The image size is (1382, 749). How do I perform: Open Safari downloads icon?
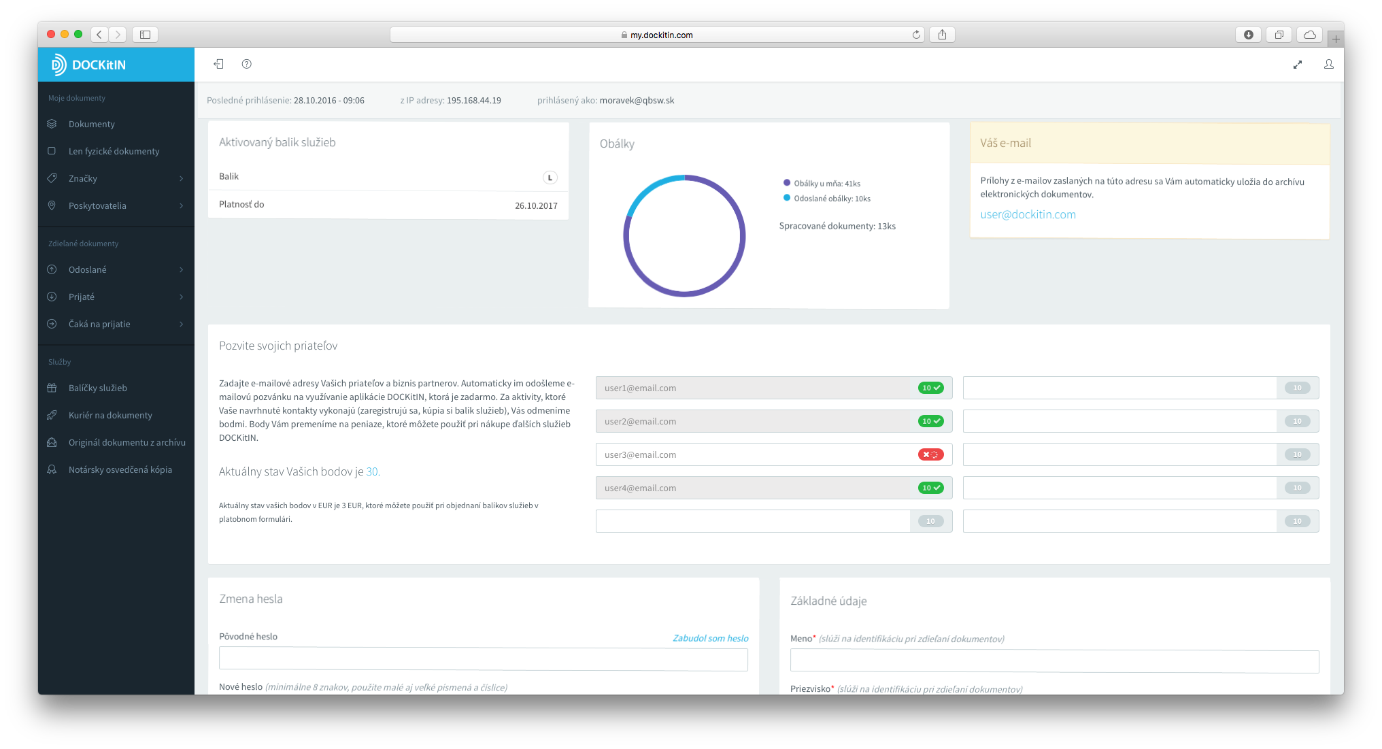1248,35
